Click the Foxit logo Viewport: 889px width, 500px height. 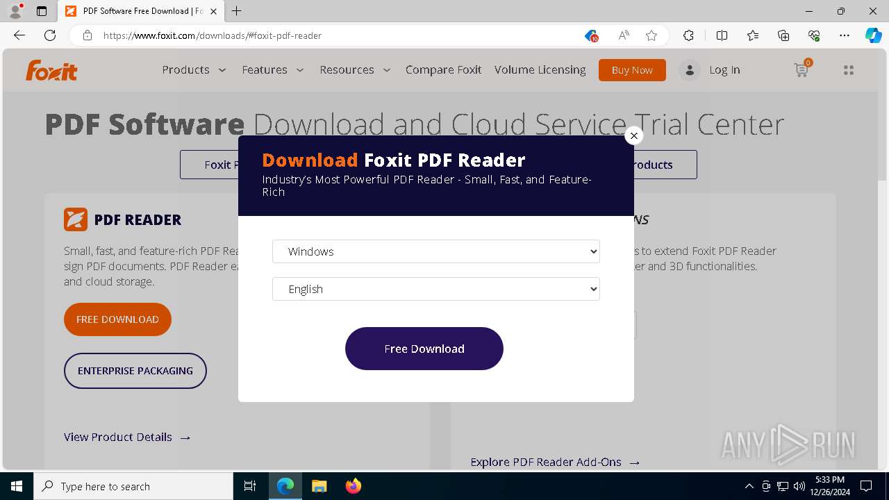click(x=51, y=70)
